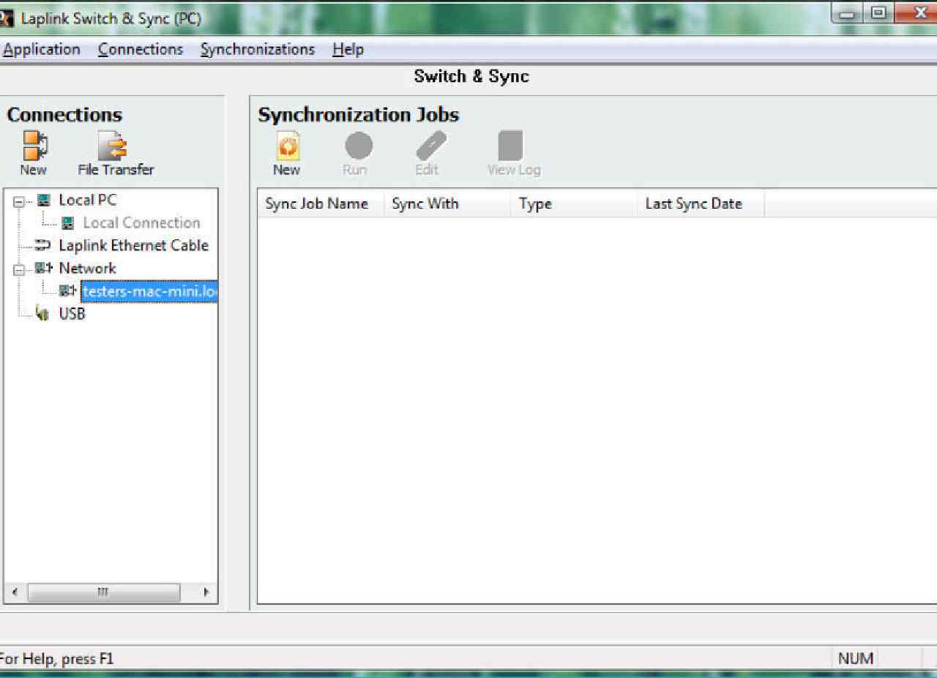Click the Laplink Ethernet Cable icon

44,246
